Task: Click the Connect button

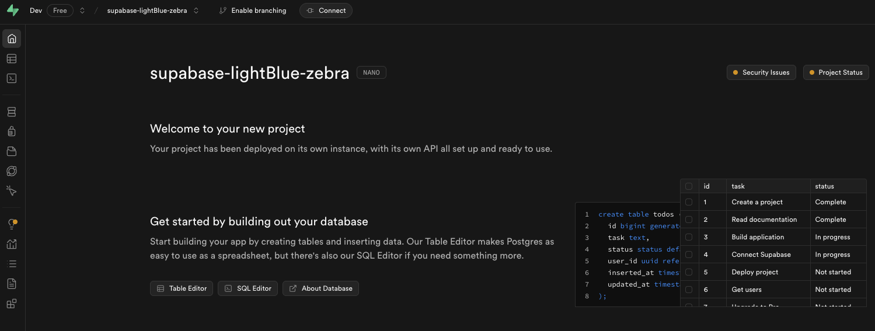Action: pos(326,11)
